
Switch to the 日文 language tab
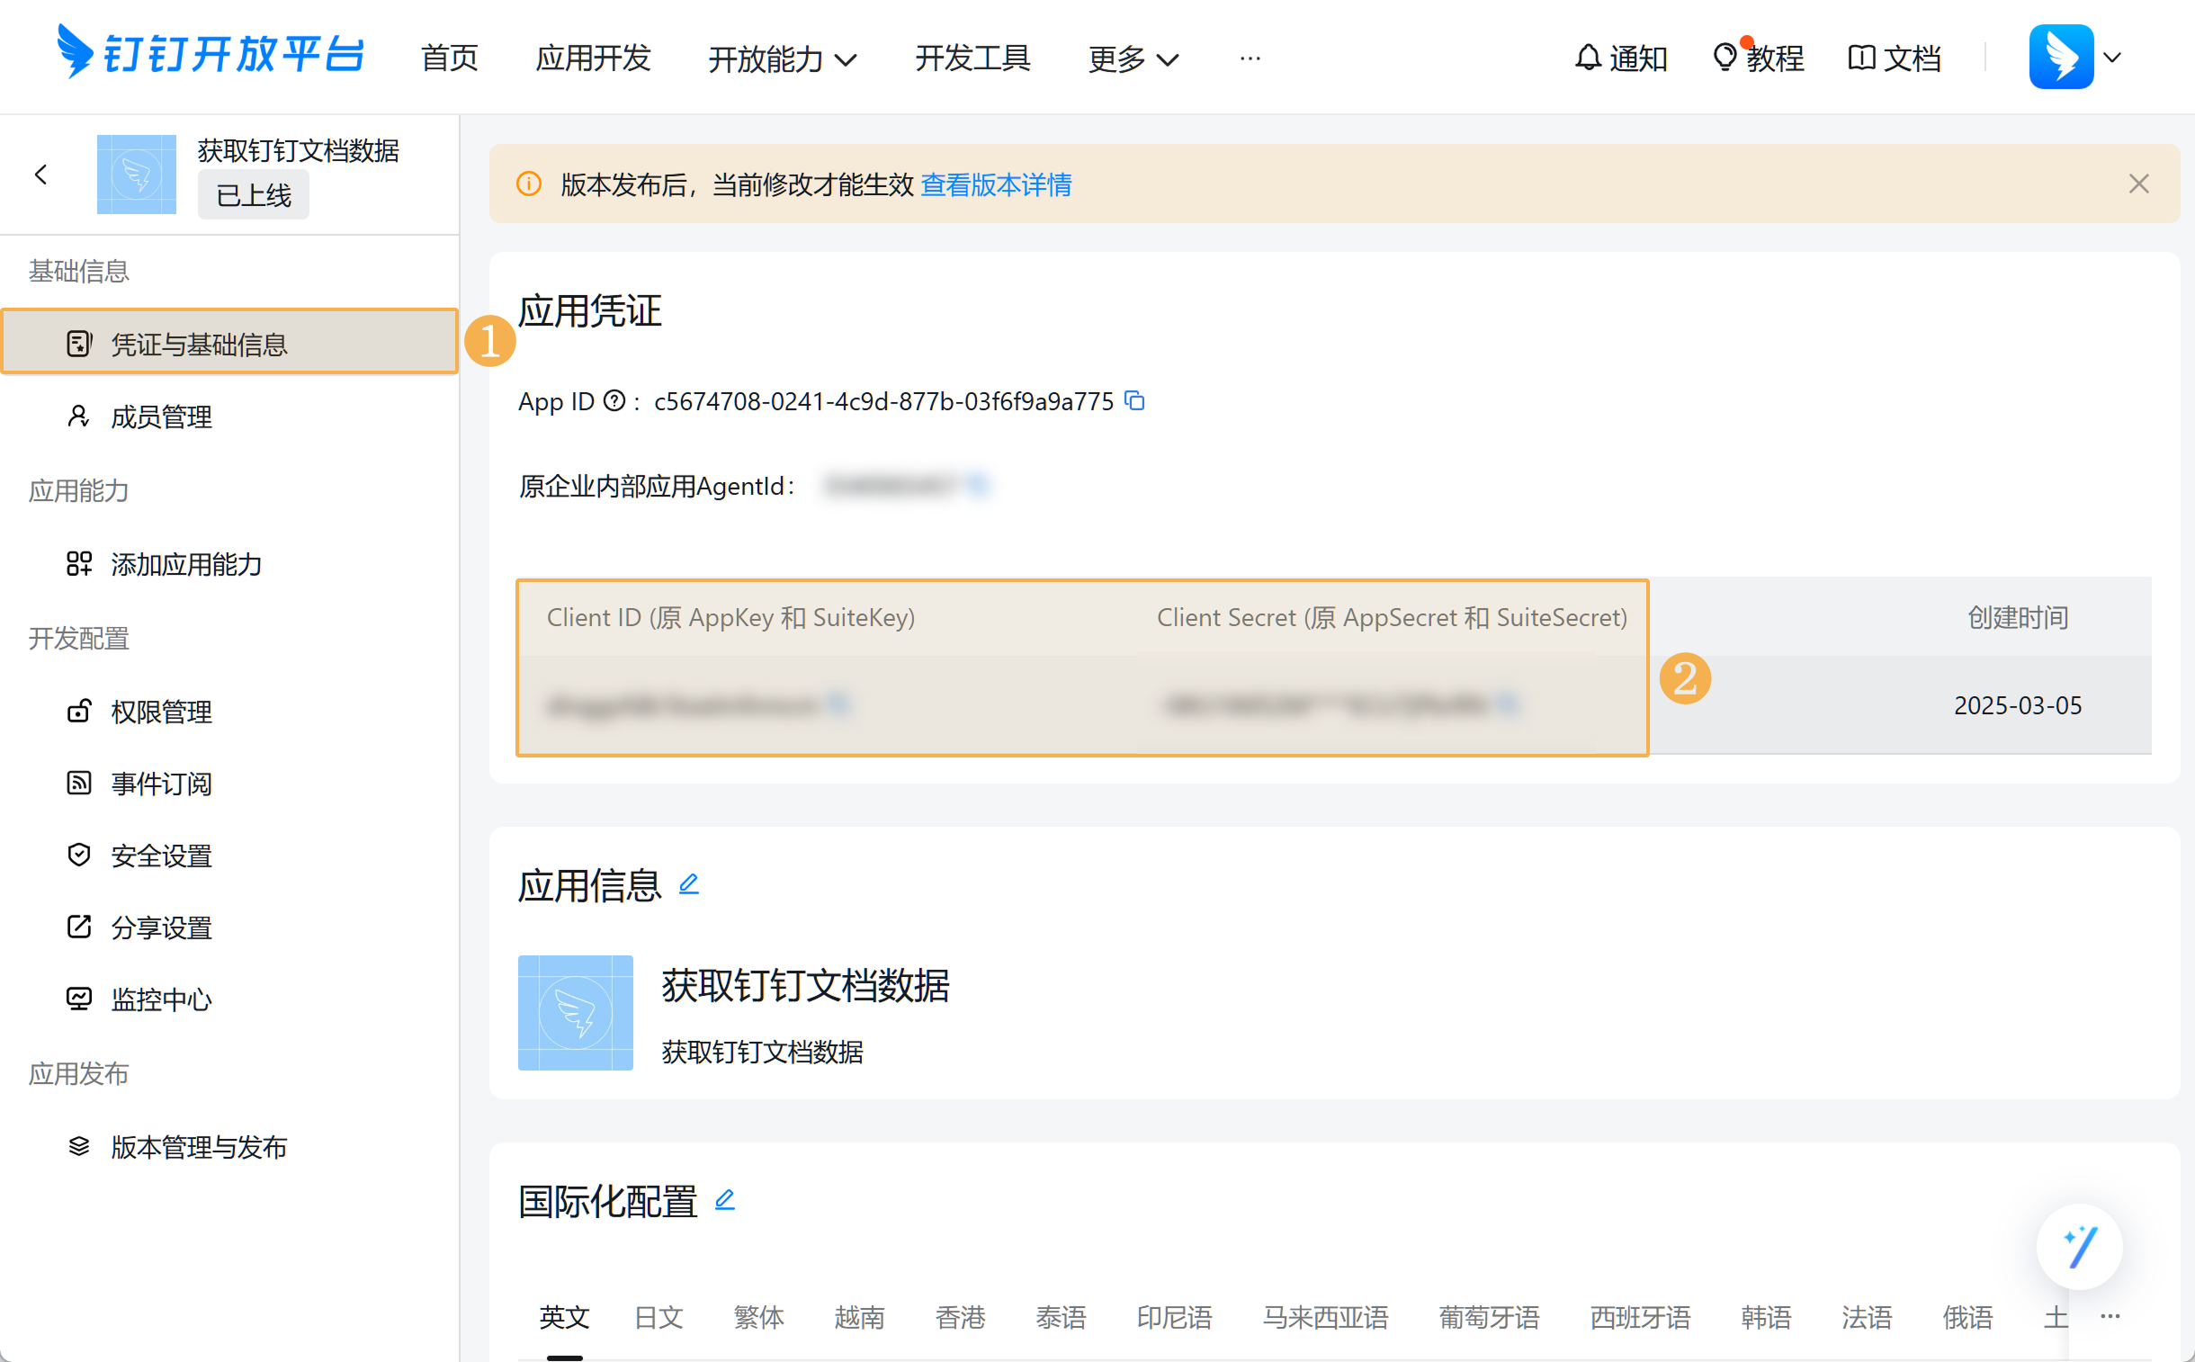pos(658,1317)
